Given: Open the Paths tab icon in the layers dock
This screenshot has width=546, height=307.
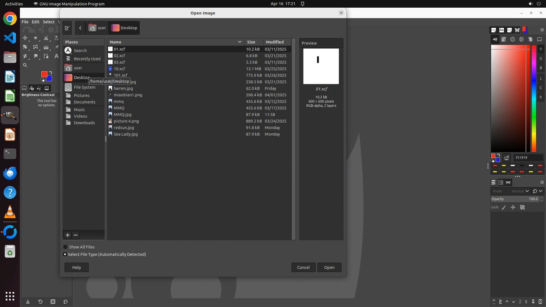Looking at the screenshot, I should (x=508, y=182).
